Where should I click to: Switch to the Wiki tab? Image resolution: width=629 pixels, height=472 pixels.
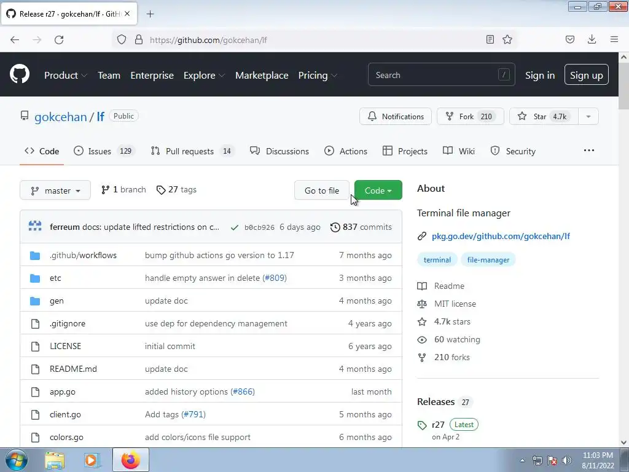458,151
